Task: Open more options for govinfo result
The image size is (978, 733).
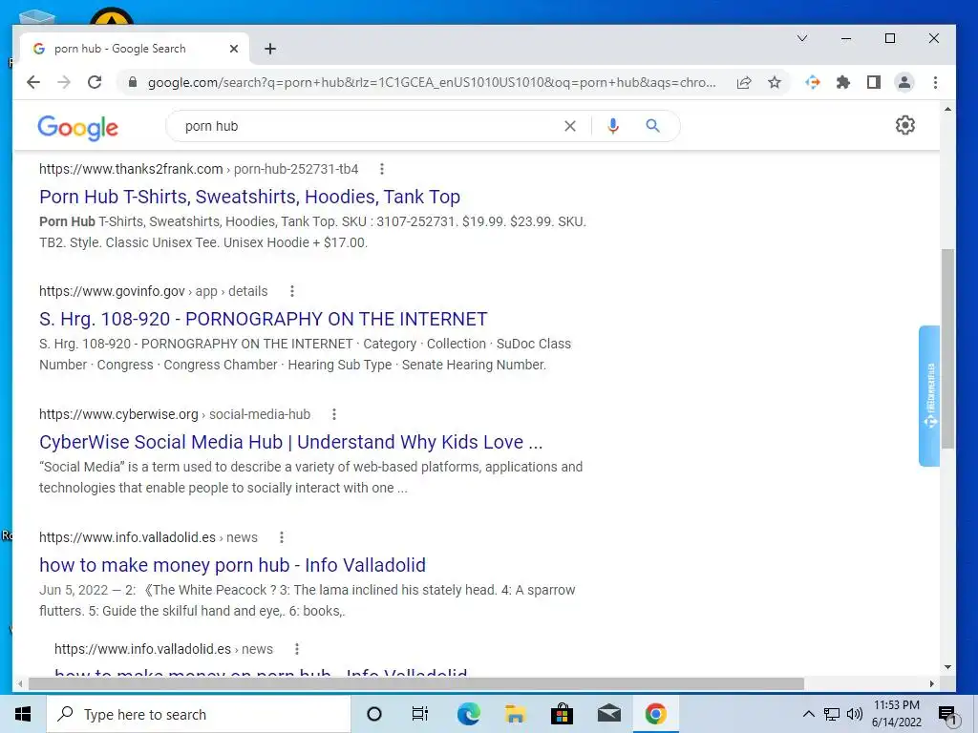Action: tap(292, 291)
